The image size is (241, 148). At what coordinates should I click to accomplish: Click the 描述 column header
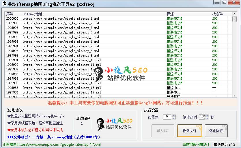[x=188, y=14]
